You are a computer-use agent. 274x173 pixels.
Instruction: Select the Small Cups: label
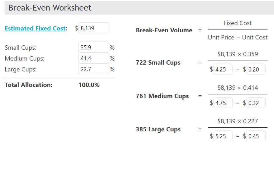pyautogui.click(x=21, y=48)
